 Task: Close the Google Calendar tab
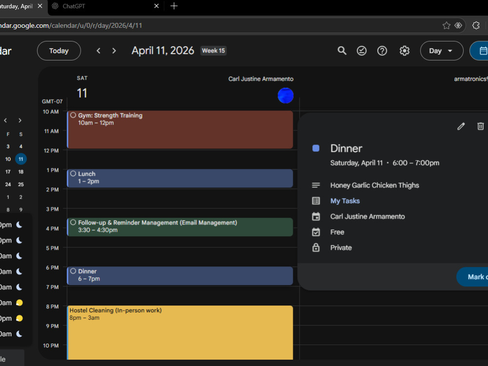pyautogui.click(x=40, y=6)
